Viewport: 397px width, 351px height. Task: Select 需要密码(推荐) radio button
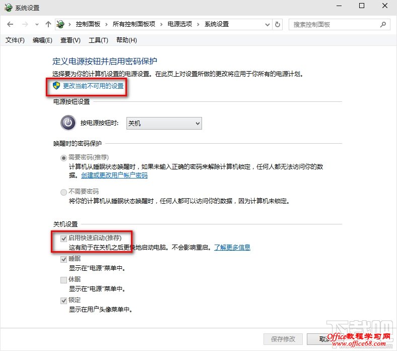[x=63, y=158]
